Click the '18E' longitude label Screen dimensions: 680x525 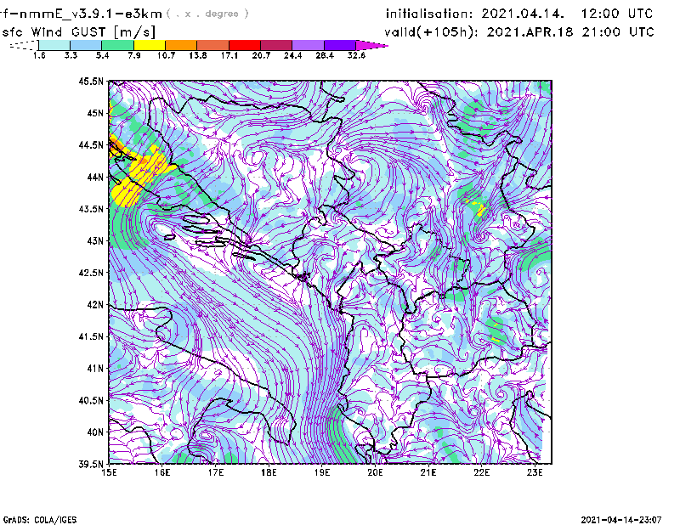tap(269, 472)
